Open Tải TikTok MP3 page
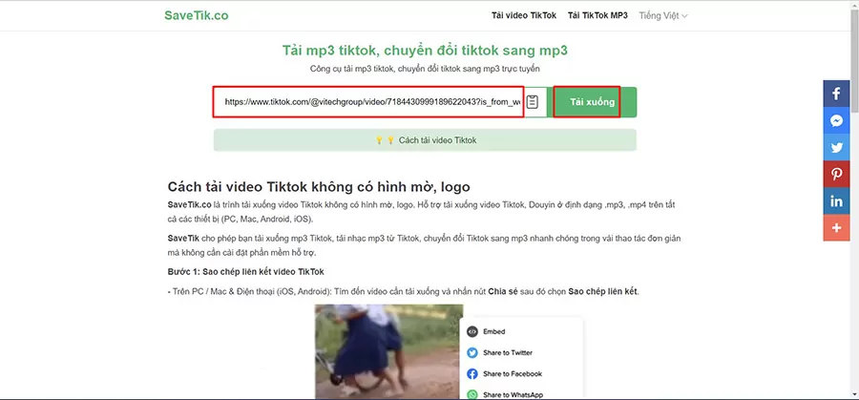Screen dimensions: 859x400 tap(597, 15)
